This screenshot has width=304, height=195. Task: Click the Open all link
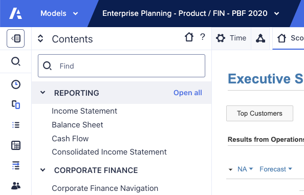[x=188, y=93]
